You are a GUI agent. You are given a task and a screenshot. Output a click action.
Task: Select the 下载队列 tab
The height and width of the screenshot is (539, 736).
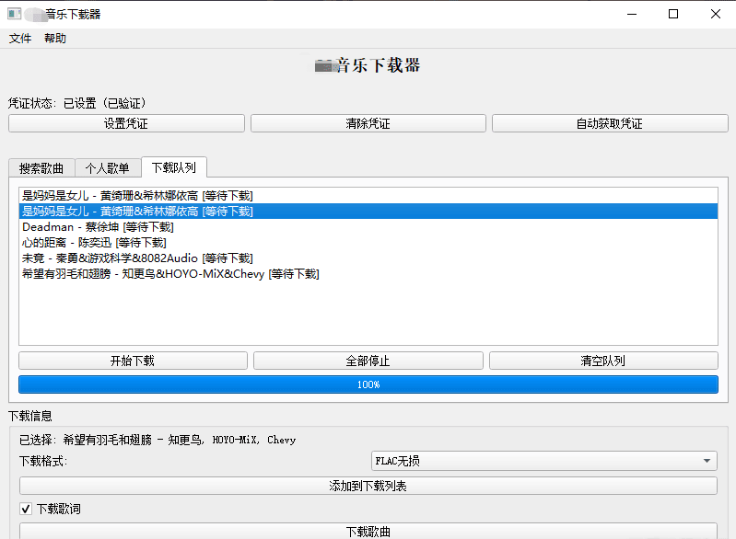pyautogui.click(x=174, y=166)
